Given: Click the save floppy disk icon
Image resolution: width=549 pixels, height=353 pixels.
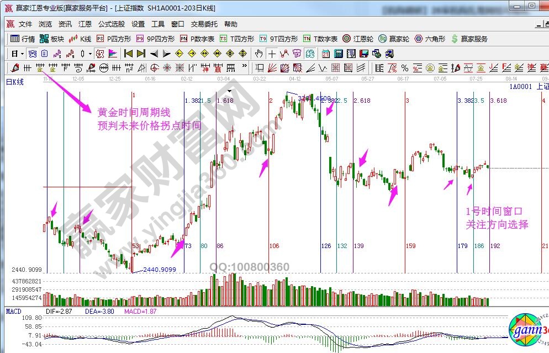Looking at the screenshot, I should pyautogui.click(x=364, y=54).
